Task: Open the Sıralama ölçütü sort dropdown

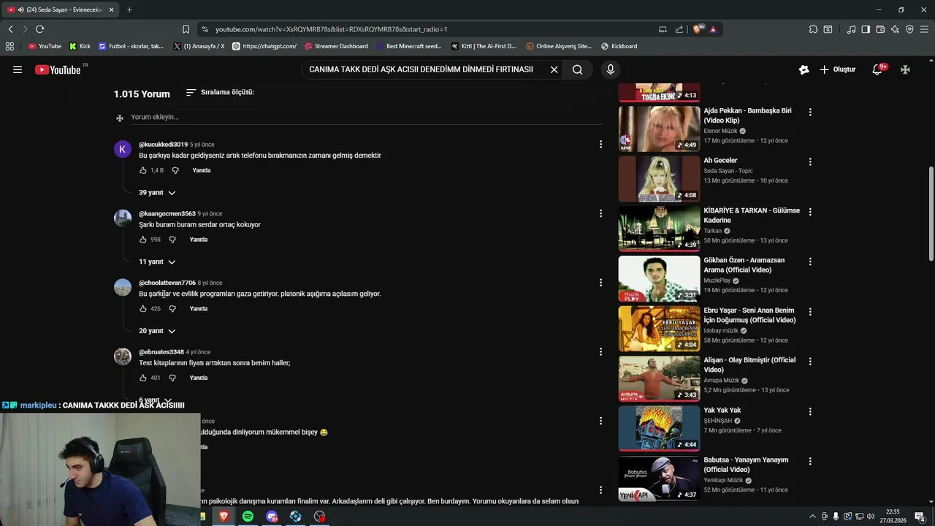Action: pos(220,92)
